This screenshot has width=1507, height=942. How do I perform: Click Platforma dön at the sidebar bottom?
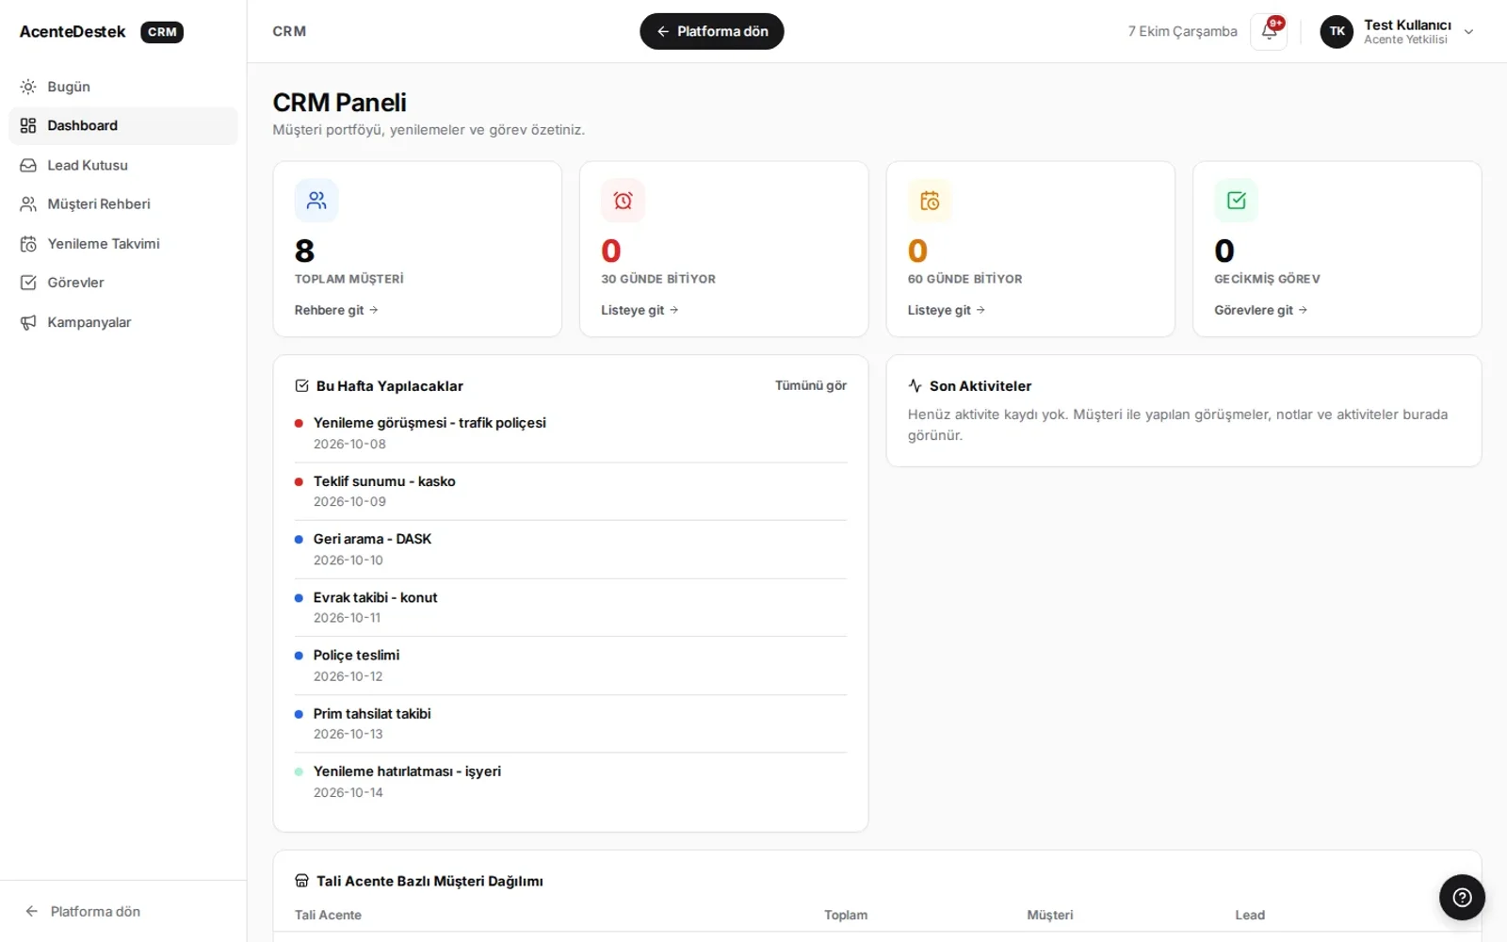83,911
